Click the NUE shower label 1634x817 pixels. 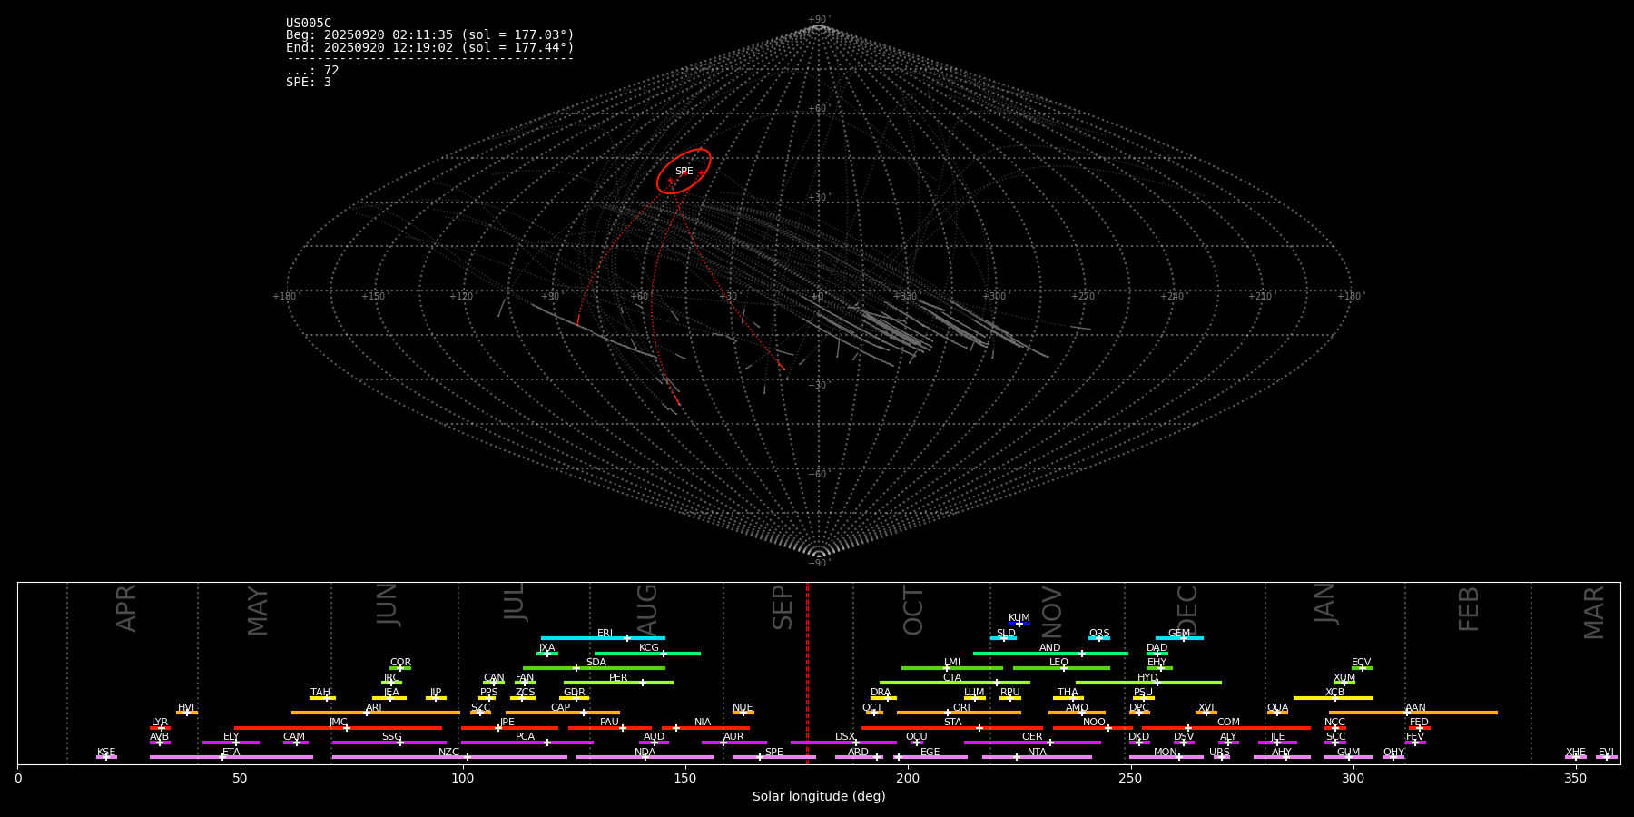[x=743, y=708]
